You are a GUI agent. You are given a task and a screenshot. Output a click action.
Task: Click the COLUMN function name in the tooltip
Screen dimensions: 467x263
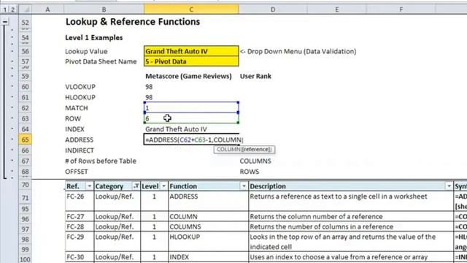pos(228,149)
